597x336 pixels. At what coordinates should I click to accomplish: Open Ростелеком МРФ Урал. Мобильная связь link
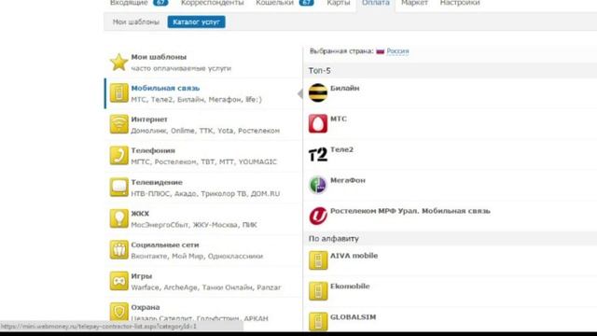pos(410,211)
